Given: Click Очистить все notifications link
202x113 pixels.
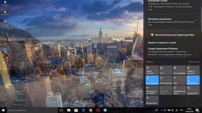Looking at the screenshot, I should pos(194,62).
